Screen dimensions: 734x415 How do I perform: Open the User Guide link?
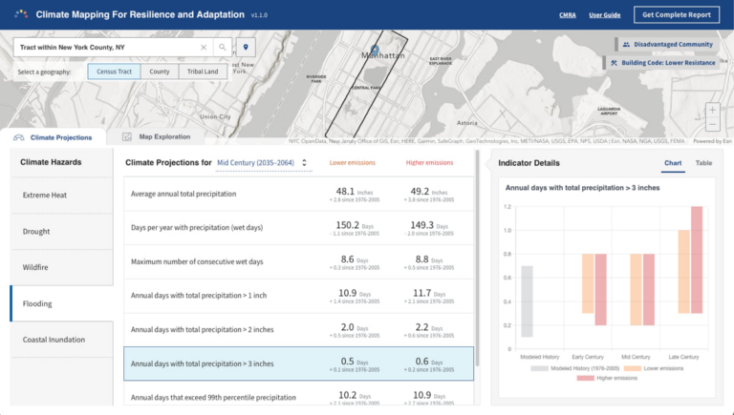tap(604, 15)
